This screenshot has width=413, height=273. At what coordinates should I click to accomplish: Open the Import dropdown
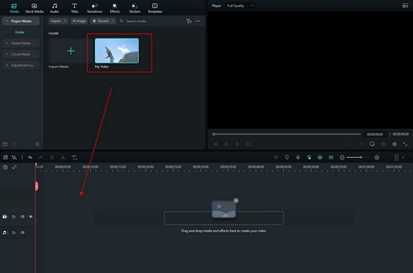coord(59,21)
